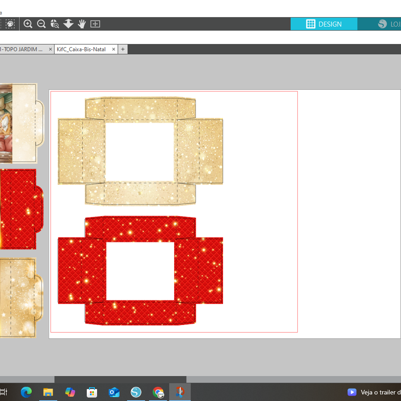401x401 pixels.
Task: Click the horizontal scrollbar thumb
Action: pos(120,379)
